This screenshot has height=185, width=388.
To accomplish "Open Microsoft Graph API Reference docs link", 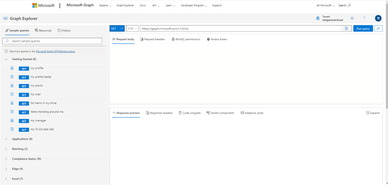I will tap(55, 52).
